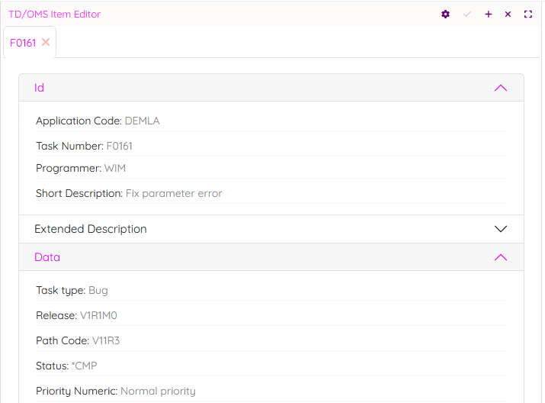This screenshot has height=403, width=545.
Task: Select the Short Description field text
Action: (x=174, y=194)
